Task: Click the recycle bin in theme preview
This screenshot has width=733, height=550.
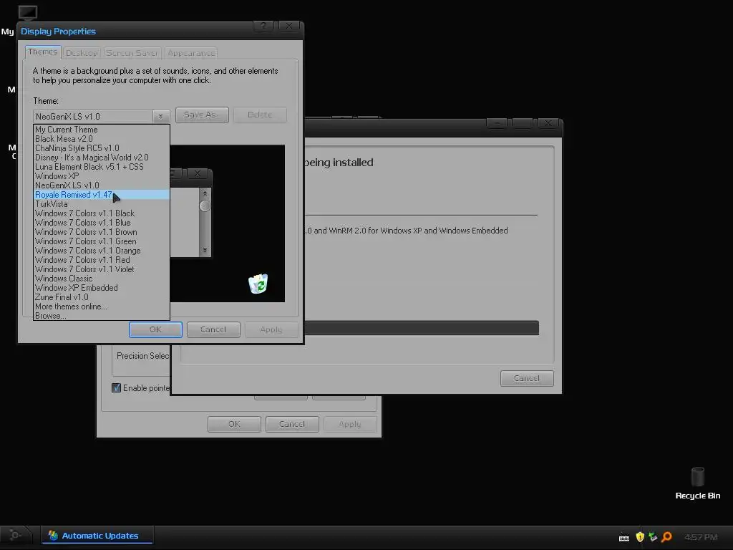Action: coord(258,284)
